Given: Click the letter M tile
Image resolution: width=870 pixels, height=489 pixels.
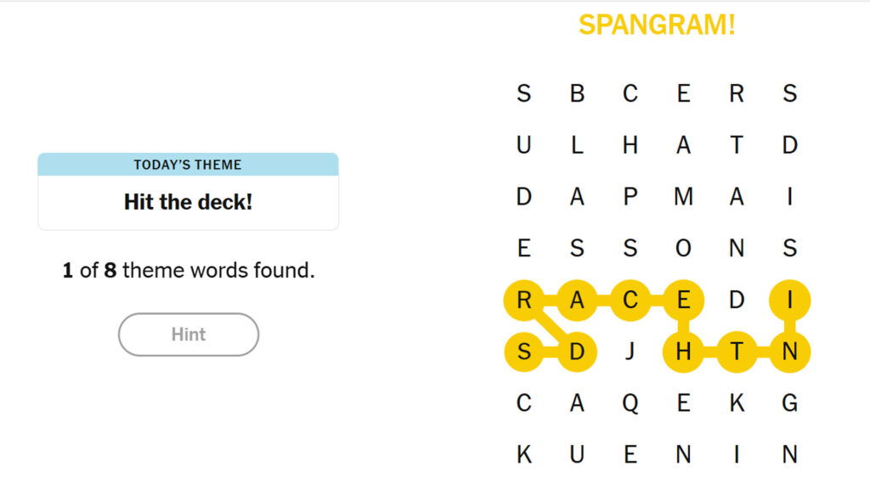Looking at the screenshot, I should (x=683, y=197).
